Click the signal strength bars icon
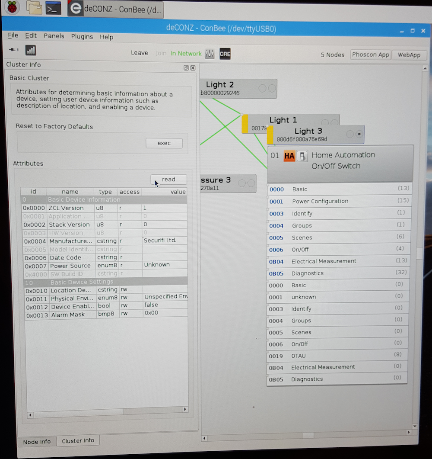This screenshot has width=432, height=459. 31,50
